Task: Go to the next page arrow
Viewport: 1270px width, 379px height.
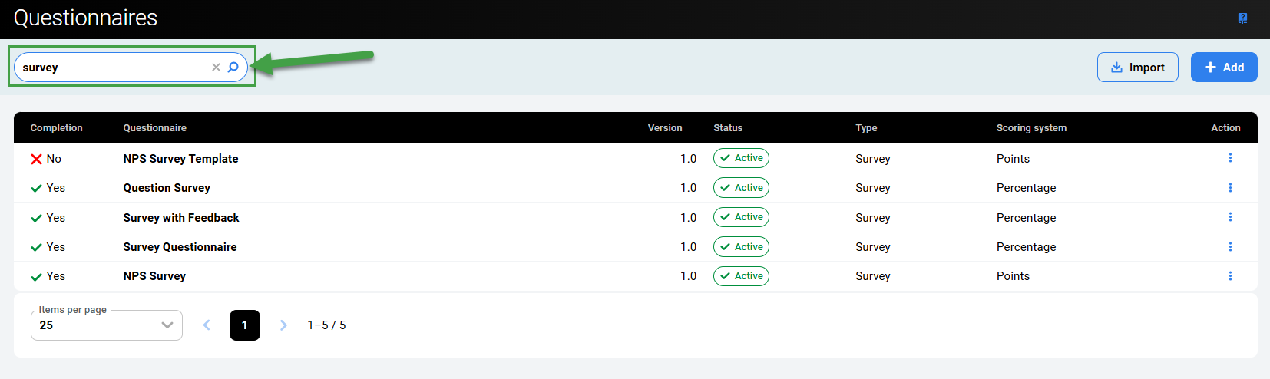Action: (x=283, y=325)
